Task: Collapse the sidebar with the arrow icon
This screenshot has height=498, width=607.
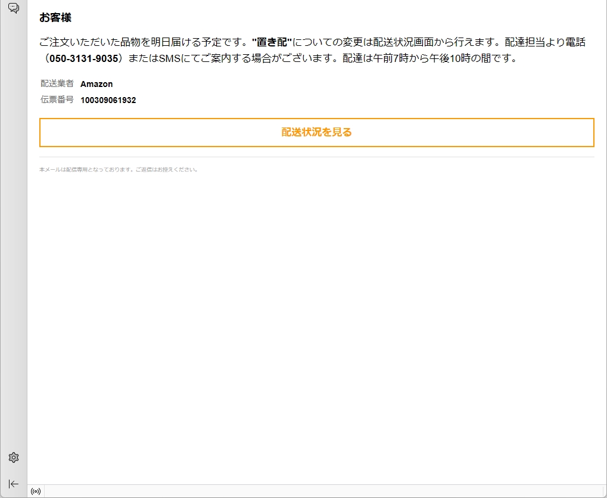Action: [x=14, y=484]
